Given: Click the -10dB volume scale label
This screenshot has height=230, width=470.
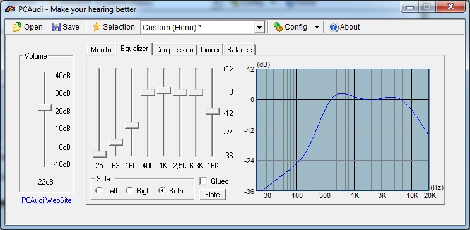Looking at the screenshot, I should point(62,164).
